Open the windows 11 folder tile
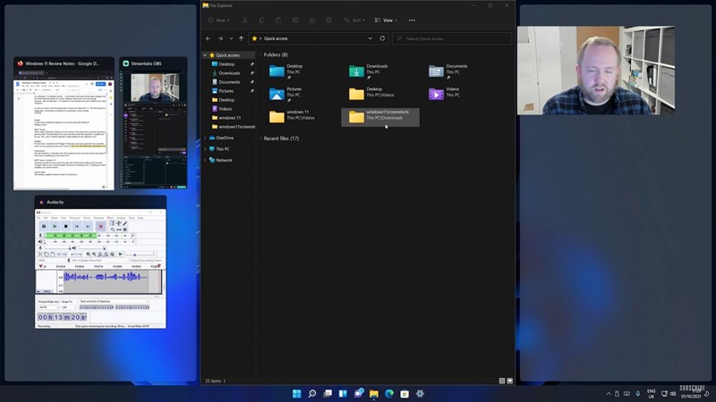 pos(302,116)
